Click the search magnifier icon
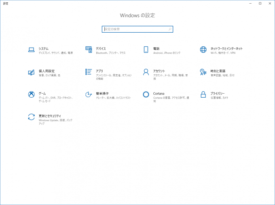The height and width of the screenshot is (205, 275). pos(170,29)
